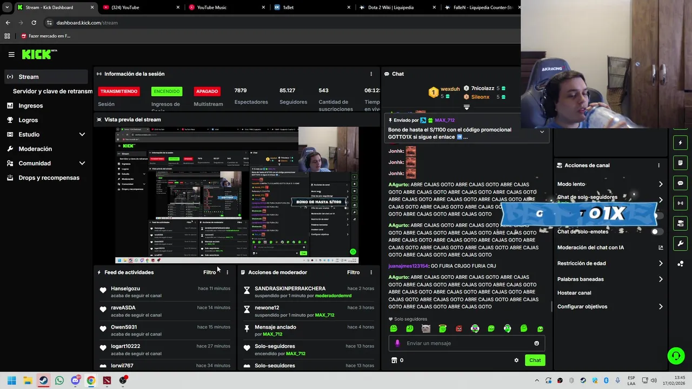Open the Feed de actividades options menu
Image resolution: width=692 pixels, height=389 pixels.
pyautogui.click(x=227, y=272)
